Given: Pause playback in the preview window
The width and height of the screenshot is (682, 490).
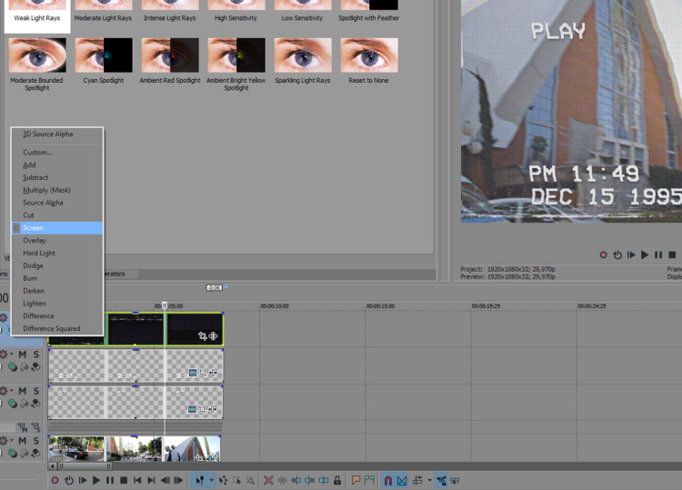Looking at the screenshot, I should pos(658,255).
